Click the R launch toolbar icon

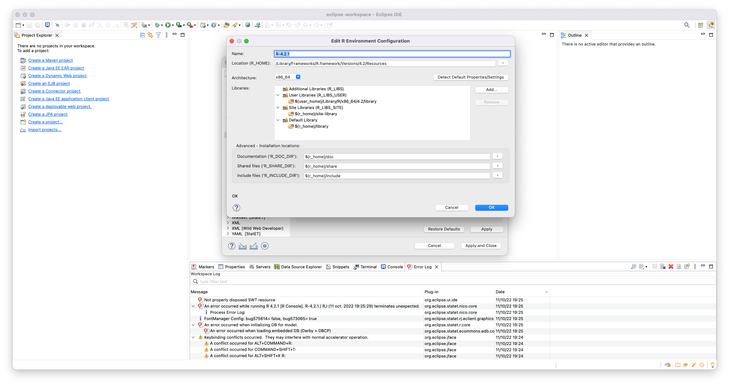coord(144,25)
